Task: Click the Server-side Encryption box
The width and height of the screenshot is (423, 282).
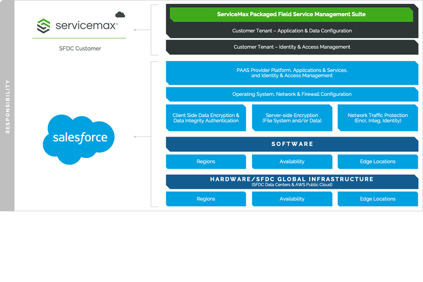Action: 292,118
